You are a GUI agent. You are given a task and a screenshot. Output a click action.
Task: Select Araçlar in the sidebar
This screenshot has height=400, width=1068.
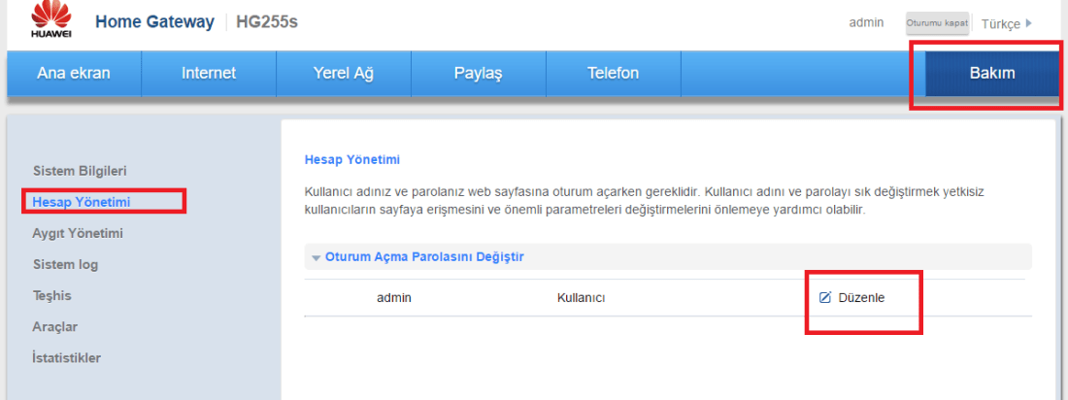pos(55,326)
